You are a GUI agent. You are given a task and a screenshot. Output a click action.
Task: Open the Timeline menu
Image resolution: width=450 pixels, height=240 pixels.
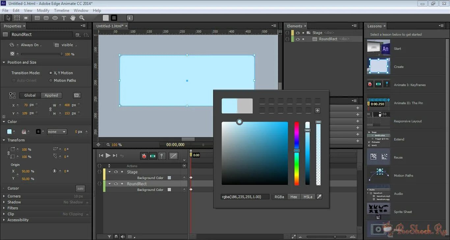pos(62,11)
